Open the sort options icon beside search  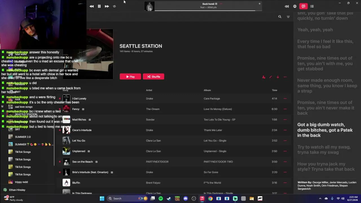tap(288, 17)
